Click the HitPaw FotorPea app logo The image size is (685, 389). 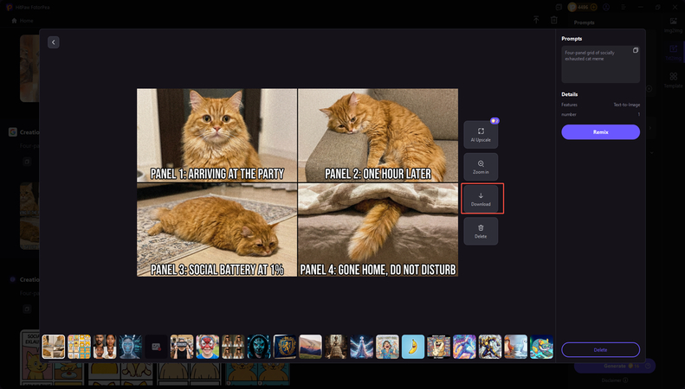9,7
